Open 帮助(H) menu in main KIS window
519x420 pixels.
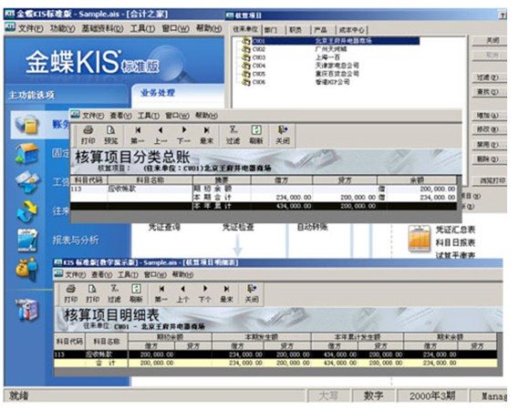[209, 28]
